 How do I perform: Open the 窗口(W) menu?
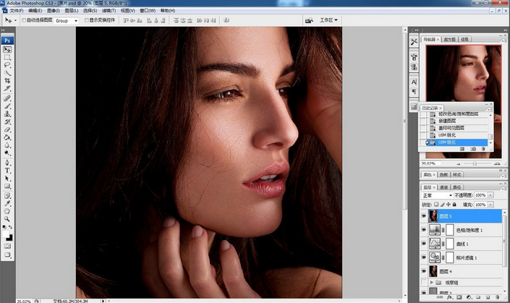pos(148,11)
